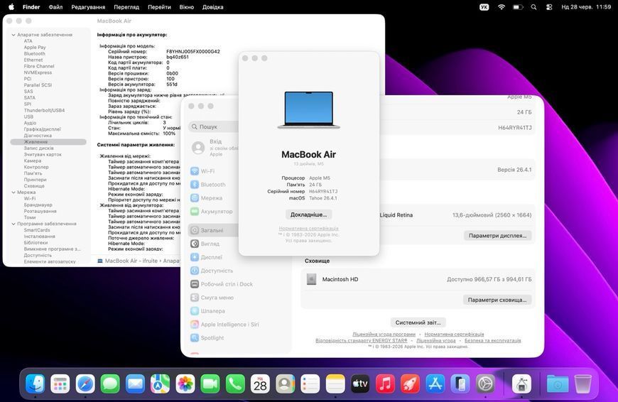Image resolution: width=618 pixels, height=402 pixels.
Task: Click the MacBook Air laptop image
Action: click(x=308, y=110)
